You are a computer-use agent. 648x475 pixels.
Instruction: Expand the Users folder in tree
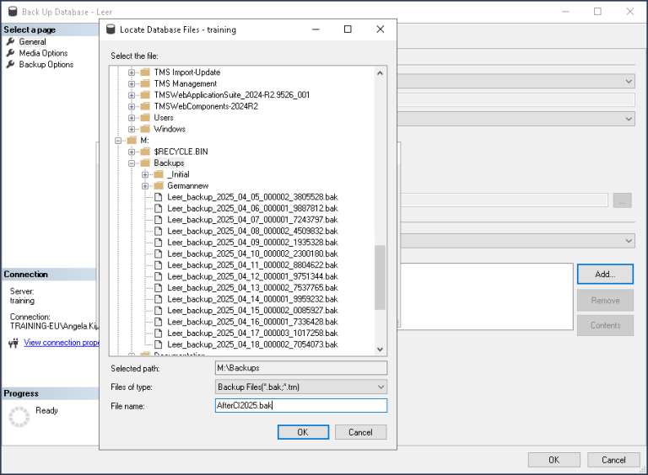coord(132,118)
